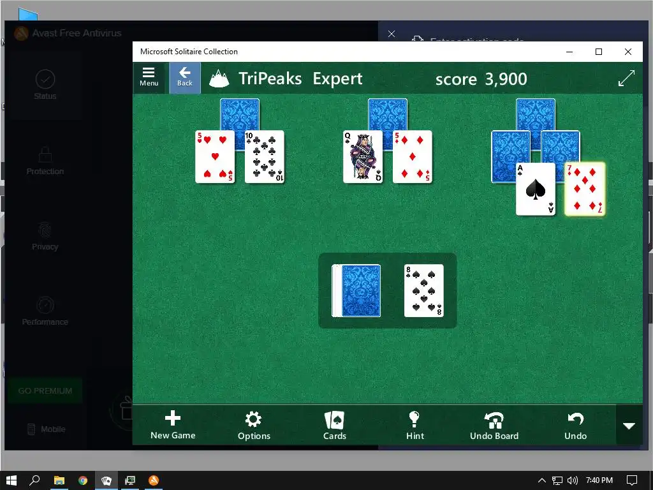Viewport: 653px width, 490px height.
Task: Open Mobile in the Avast sidebar
Action: [46, 429]
